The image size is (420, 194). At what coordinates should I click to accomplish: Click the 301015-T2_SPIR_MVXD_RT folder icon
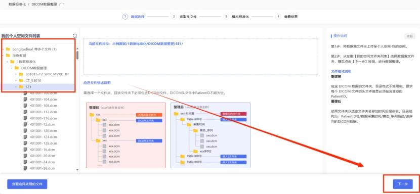click(21, 74)
